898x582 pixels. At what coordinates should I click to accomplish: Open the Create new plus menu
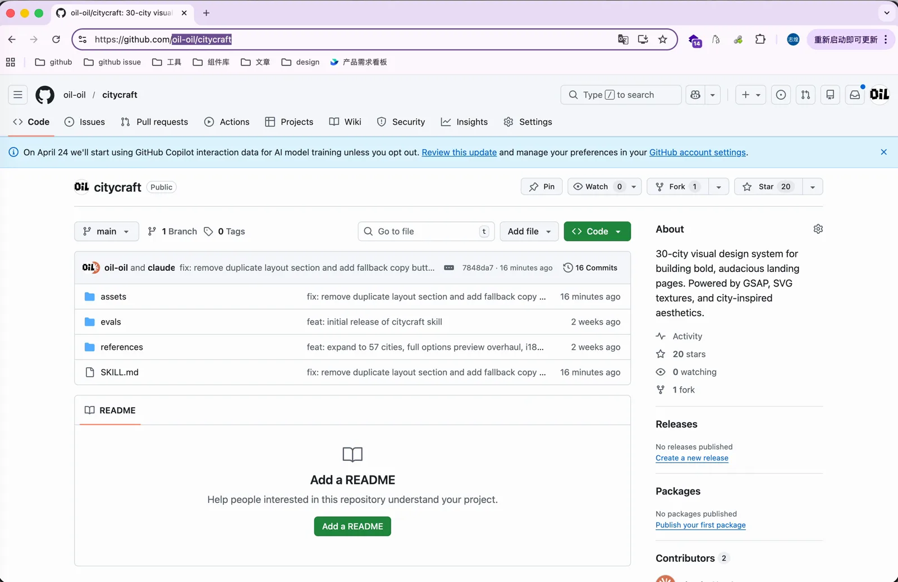[x=750, y=95]
